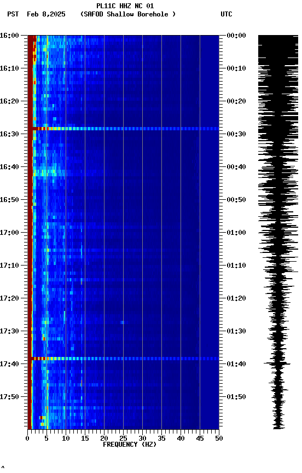The image size is (302, 473).
Task: Click the 17:20 PST axis label
Action: pyautogui.click(x=9, y=299)
